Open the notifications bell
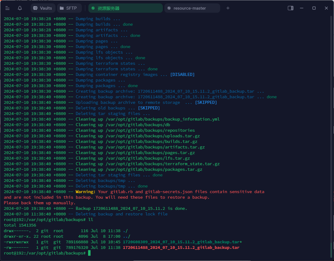 (20, 8)
